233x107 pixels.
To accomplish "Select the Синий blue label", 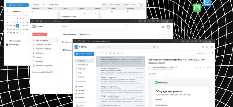I will coord(79,86).
